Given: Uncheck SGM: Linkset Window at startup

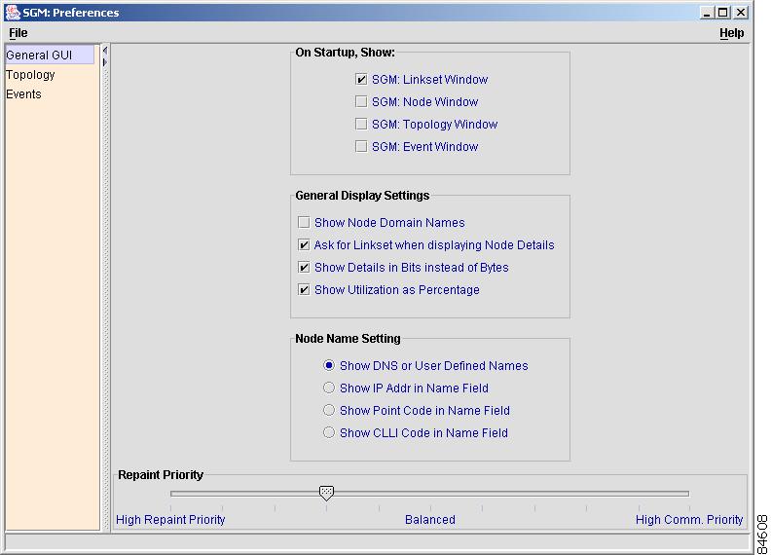Looking at the screenshot, I should pyautogui.click(x=361, y=79).
